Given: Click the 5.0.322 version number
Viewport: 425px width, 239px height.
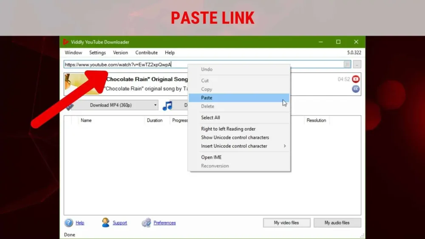Looking at the screenshot, I should pos(354,53).
